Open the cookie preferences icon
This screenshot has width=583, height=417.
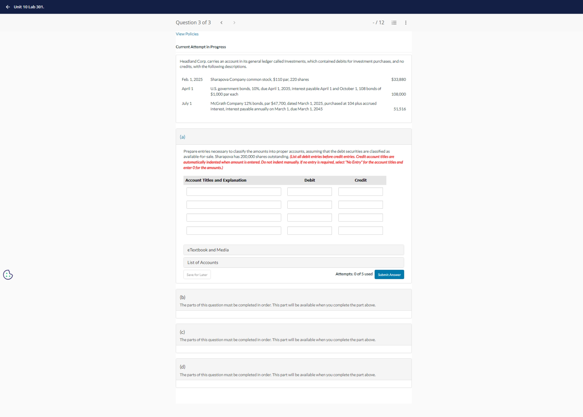(8, 275)
